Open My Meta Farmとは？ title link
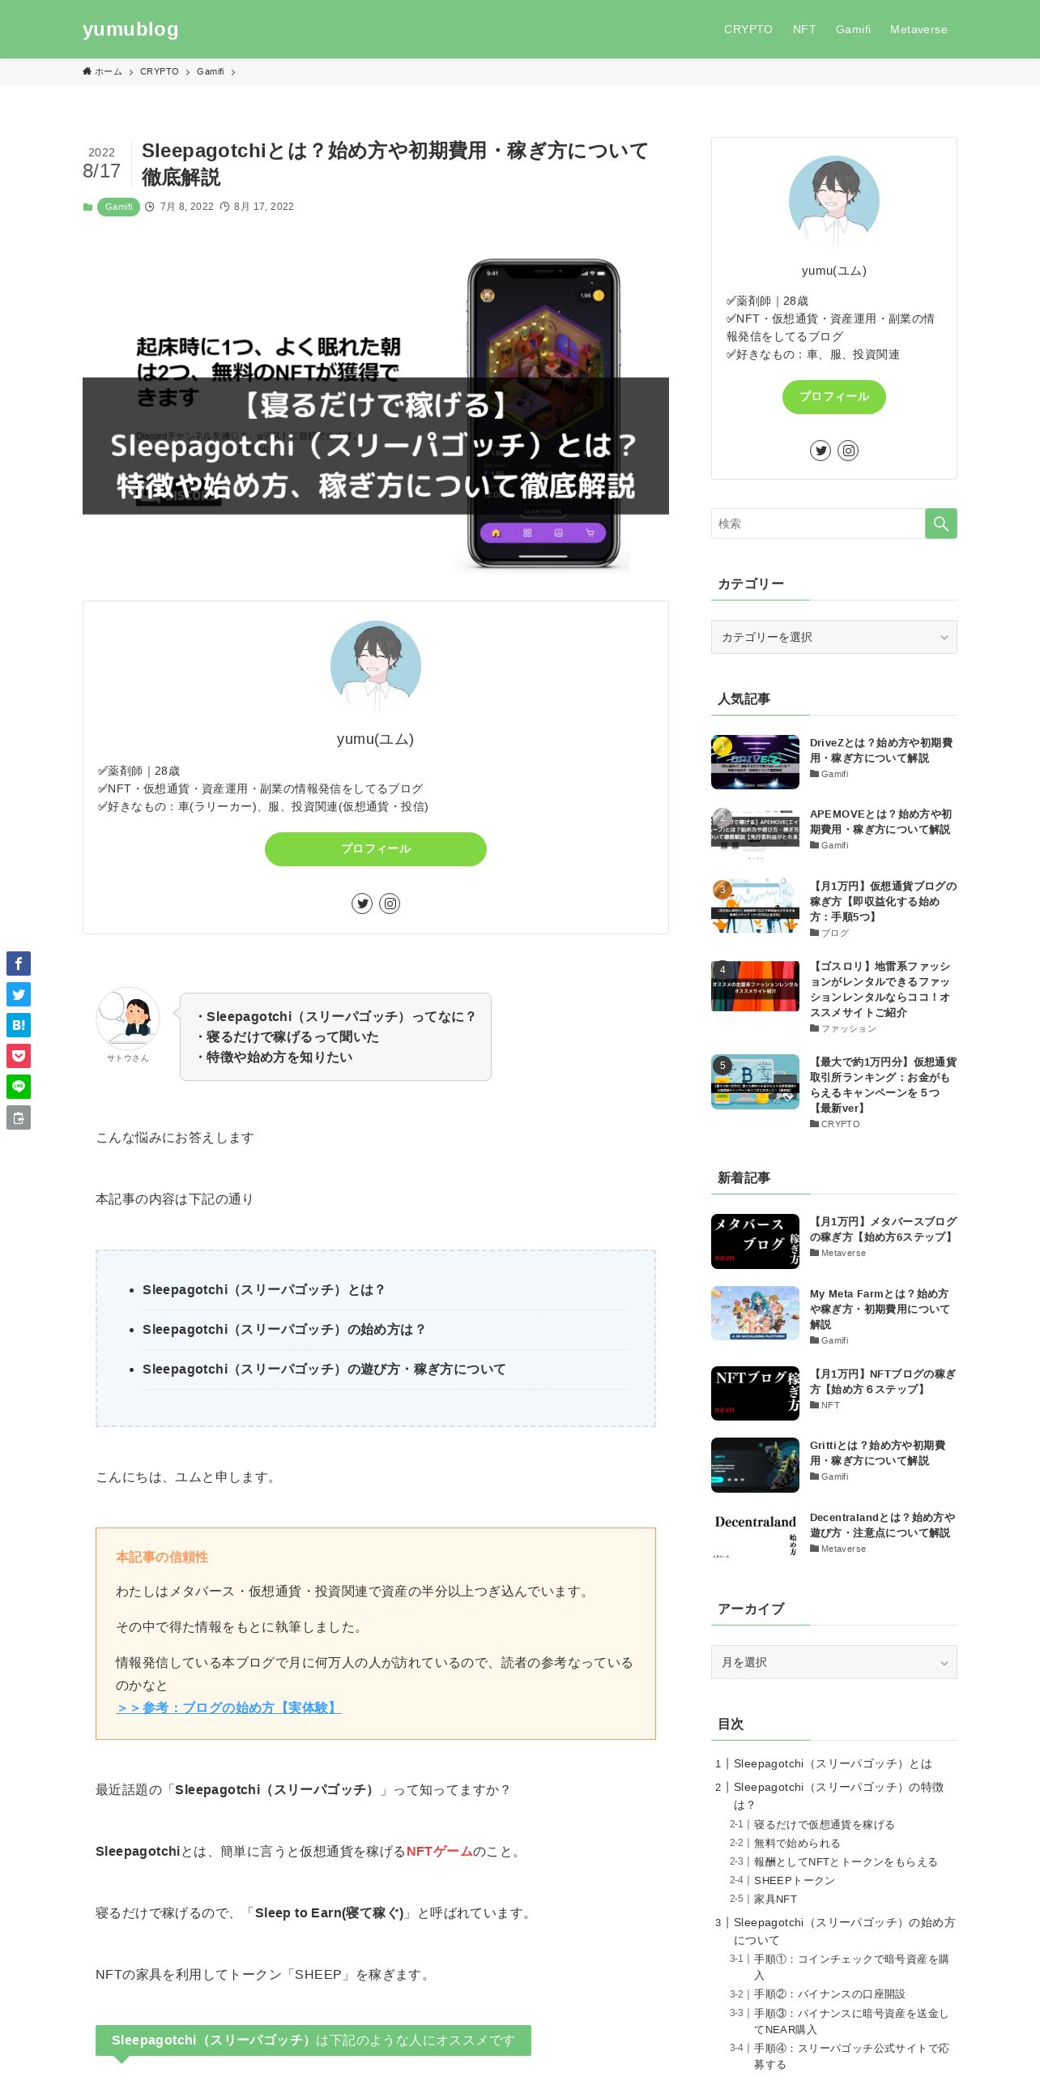 tap(880, 1309)
